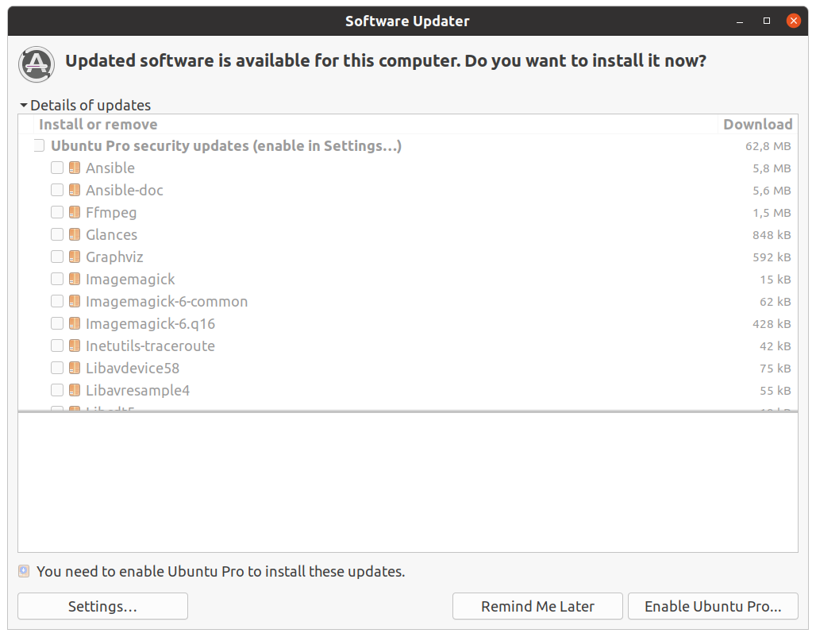Click the Glances package icon
Viewport: 816px width, 637px height.
(x=75, y=234)
